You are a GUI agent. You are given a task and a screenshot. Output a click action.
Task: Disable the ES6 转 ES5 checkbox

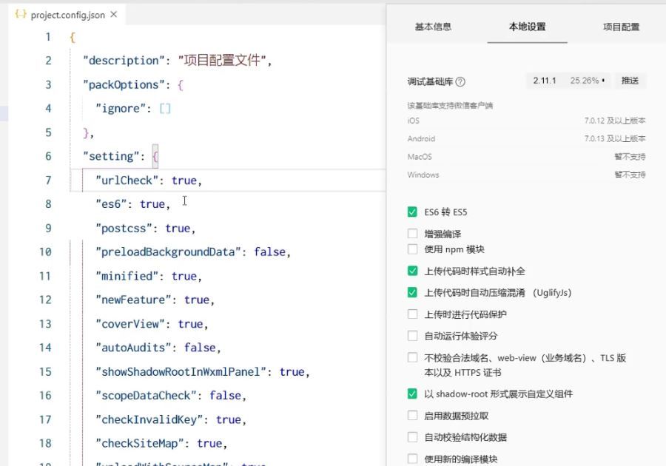413,212
